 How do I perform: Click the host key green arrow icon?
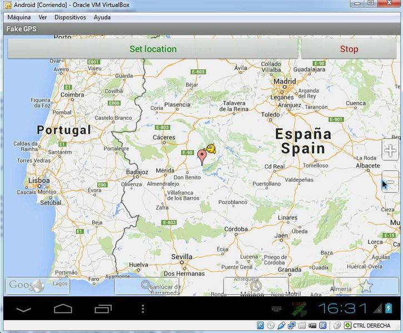coord(347,326)
